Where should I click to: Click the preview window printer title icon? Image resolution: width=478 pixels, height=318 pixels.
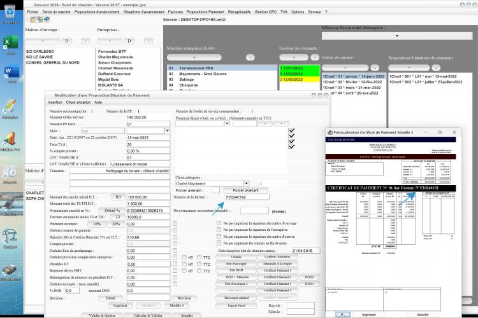pos(330,132)
